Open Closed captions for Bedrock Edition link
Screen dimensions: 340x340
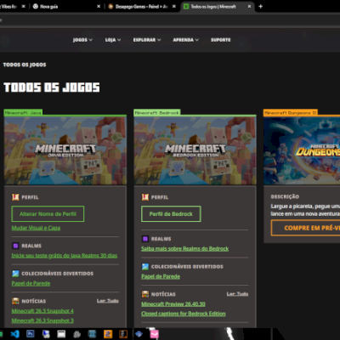coord(184,314)
